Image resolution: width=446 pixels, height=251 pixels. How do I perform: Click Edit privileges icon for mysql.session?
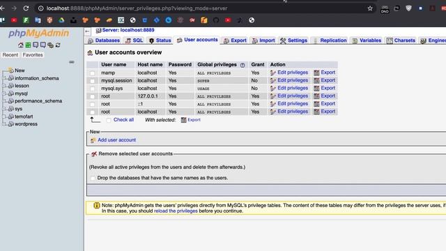pos(273,81)
